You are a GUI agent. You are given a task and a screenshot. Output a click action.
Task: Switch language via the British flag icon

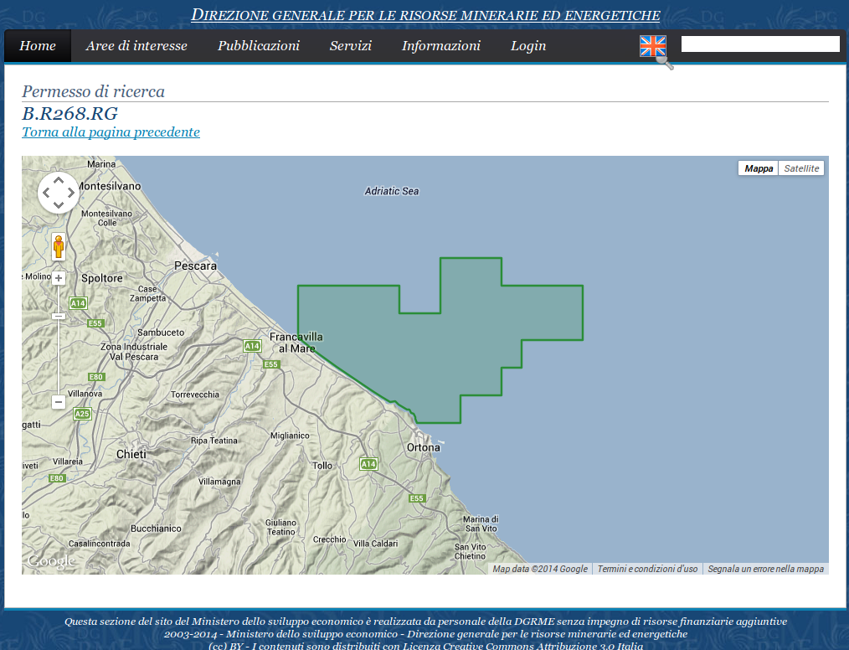653,46
